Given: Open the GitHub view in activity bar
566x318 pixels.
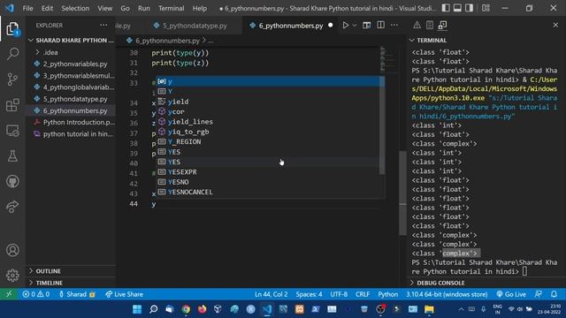Looking at the screenshot, I should (x=12, y=181).
